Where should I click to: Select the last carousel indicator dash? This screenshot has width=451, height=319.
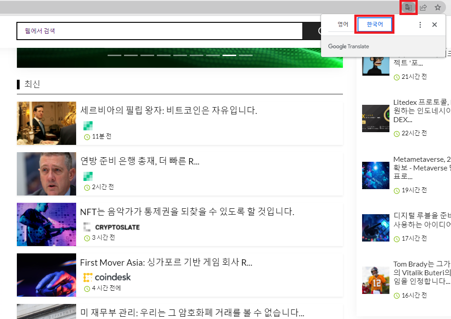pyautogui.click(x=246, y=55)
